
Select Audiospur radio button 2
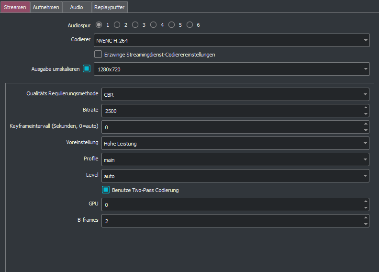(117, 25)
